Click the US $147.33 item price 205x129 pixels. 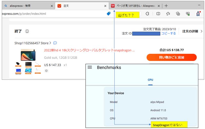[53, 65]
